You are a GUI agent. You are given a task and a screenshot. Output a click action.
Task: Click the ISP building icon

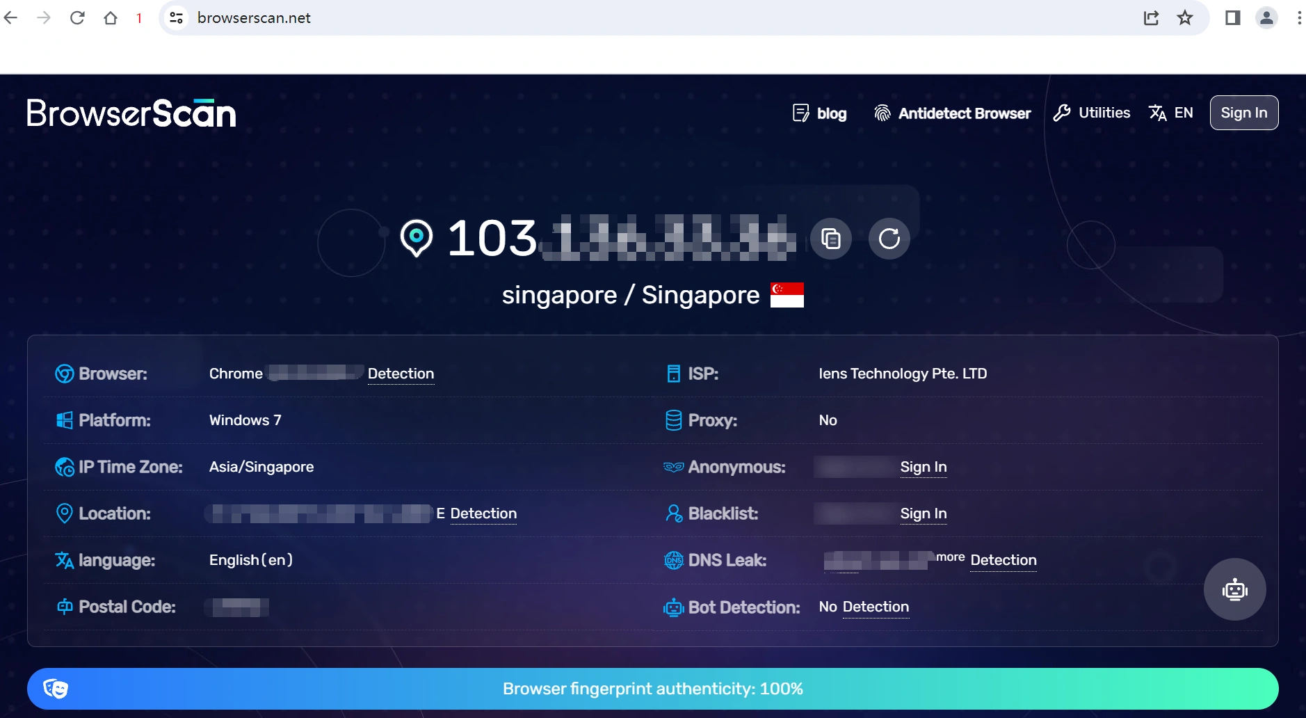pyautogui.click(x=674, y=374)
